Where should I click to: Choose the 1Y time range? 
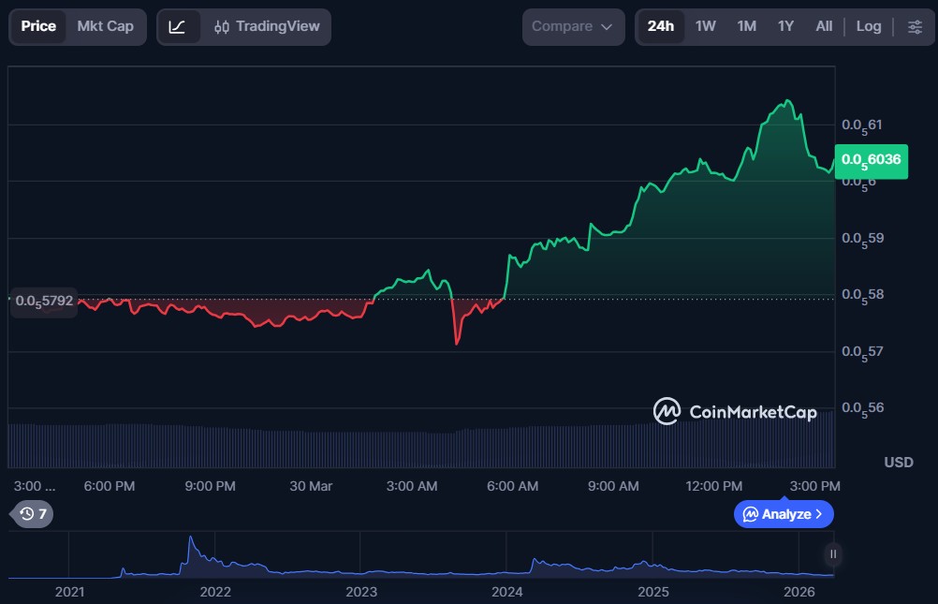[785, 26]
